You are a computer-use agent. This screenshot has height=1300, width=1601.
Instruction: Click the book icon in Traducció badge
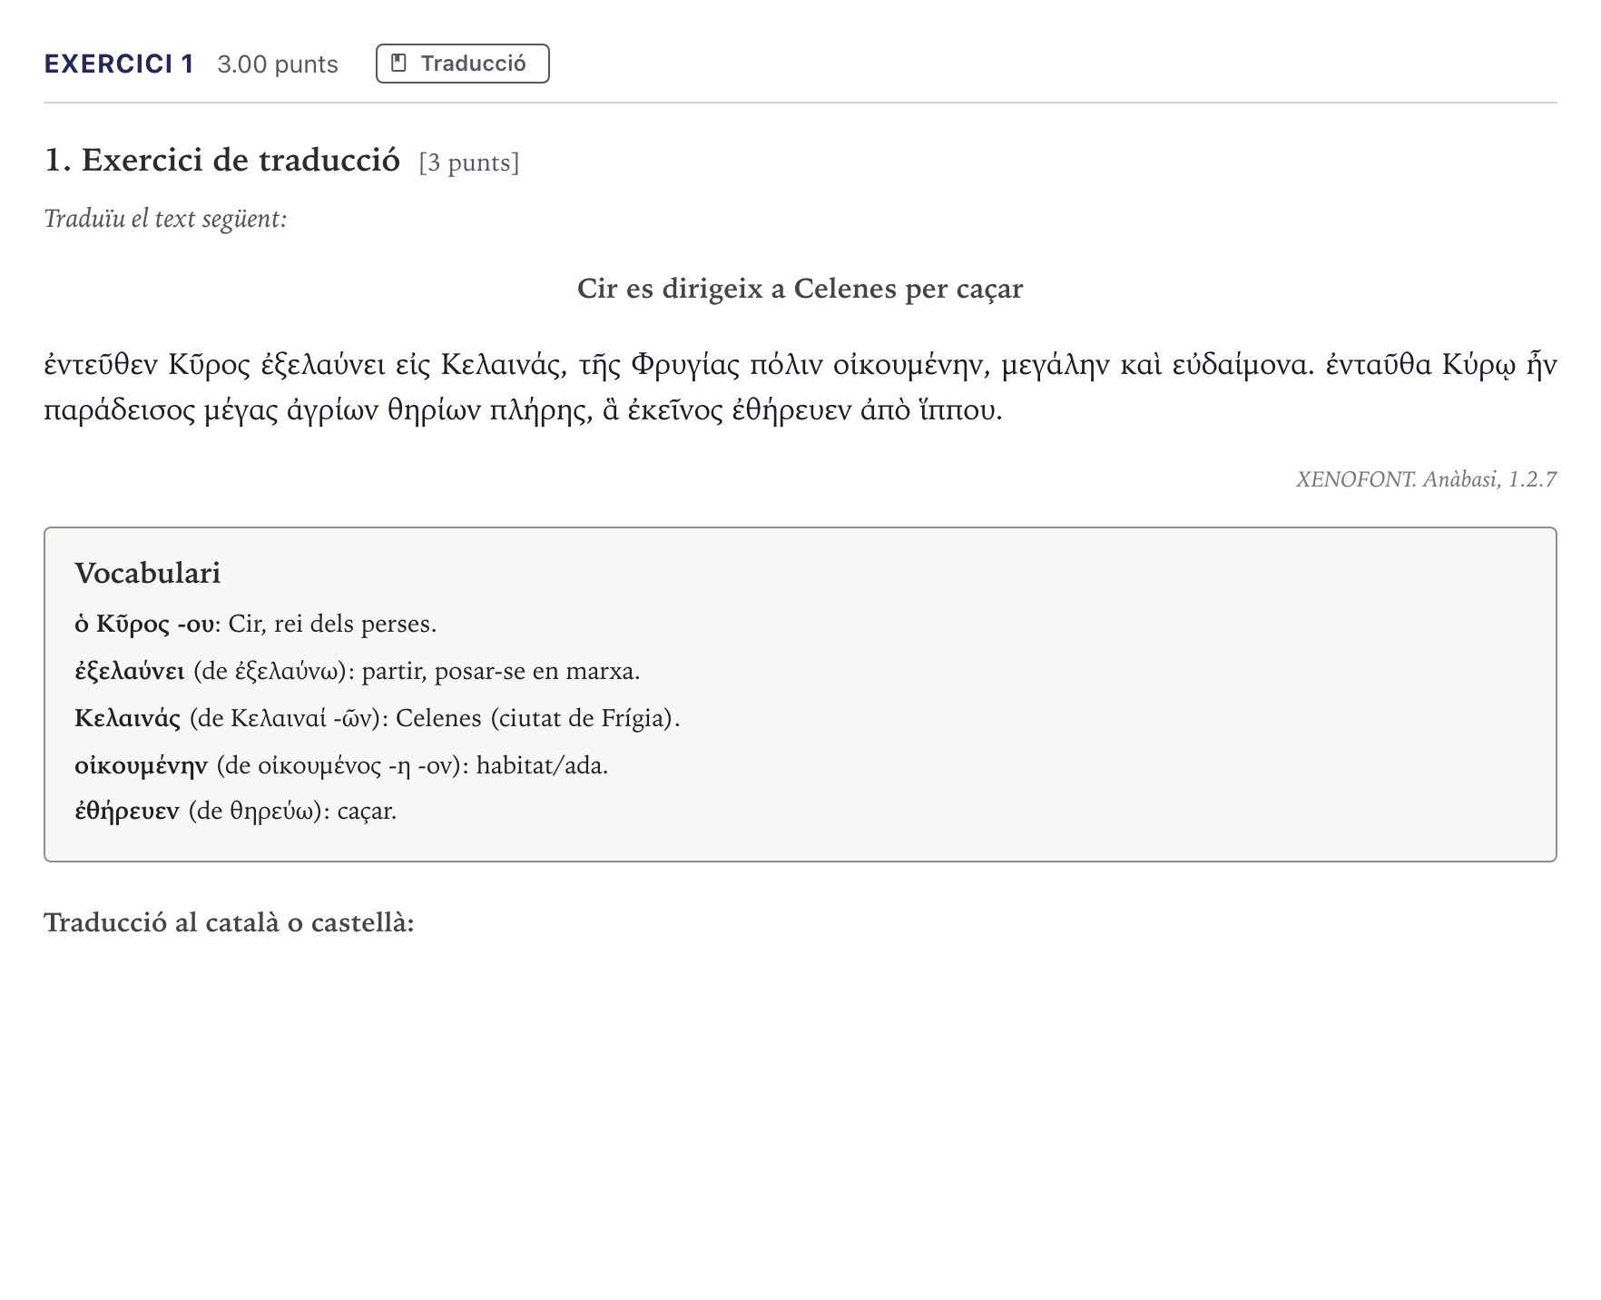[398, 64]
